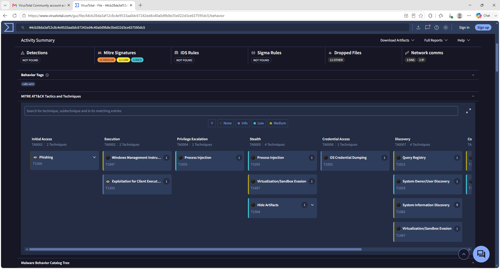Open the help question mark icon
This screenshot has width=500, height=269.
tap(436, 28)
